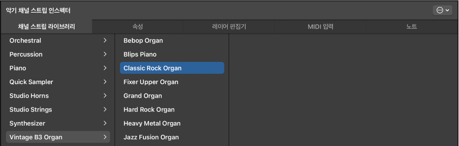Expand the Percussion category chevron
Image resolution: width=459 pixels, height=146 pixels.
[x=105, y=54]
